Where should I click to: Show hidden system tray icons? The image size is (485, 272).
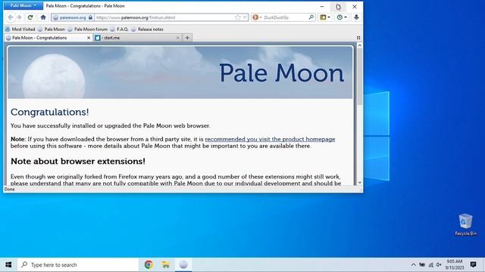[x=413, y=264]
